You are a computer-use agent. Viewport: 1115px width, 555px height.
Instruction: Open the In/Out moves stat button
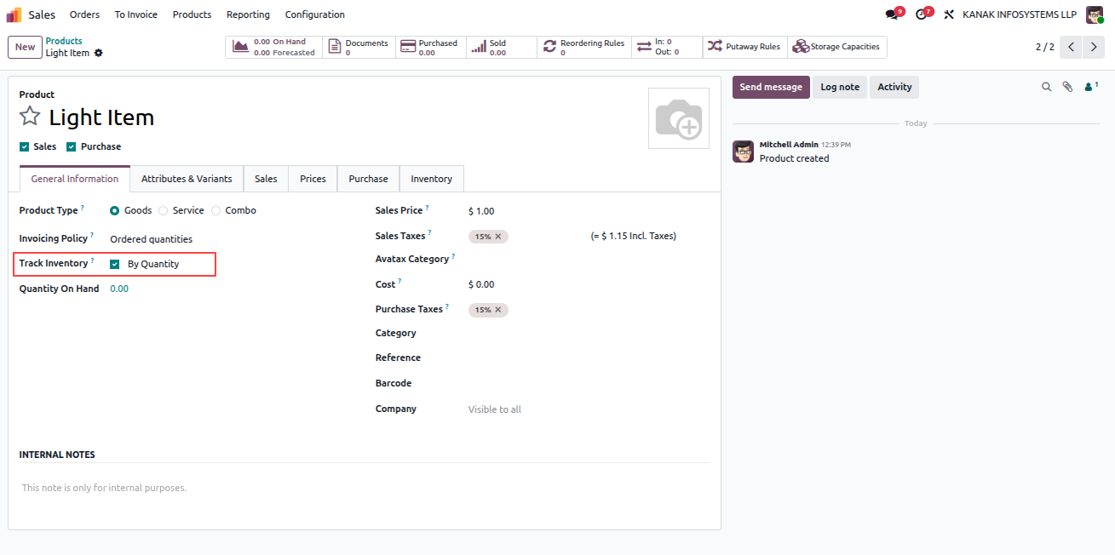click(x=667, y=47)
